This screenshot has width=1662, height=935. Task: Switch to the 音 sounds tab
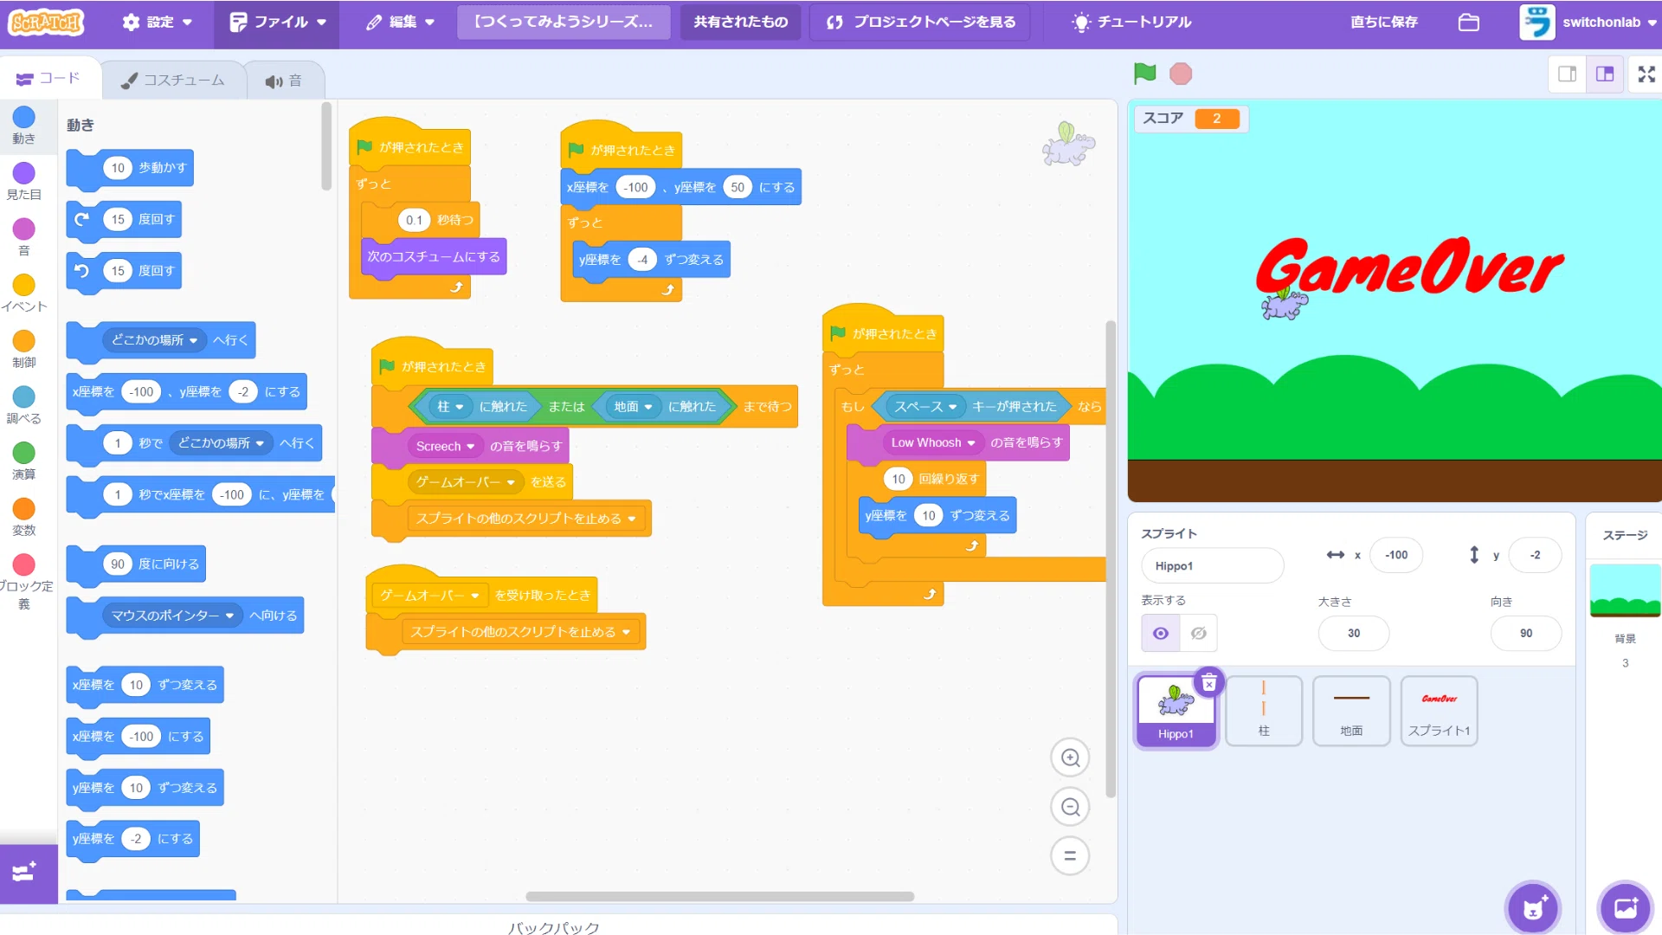[284, 81]
